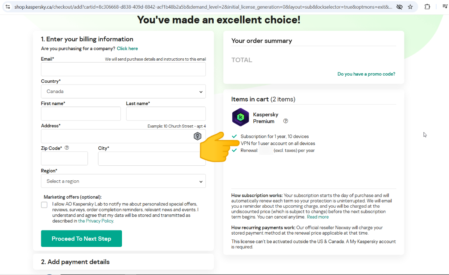The image size is (449, 275).
Task: Click the password manager icon in Address field
Action: [198, 136]
